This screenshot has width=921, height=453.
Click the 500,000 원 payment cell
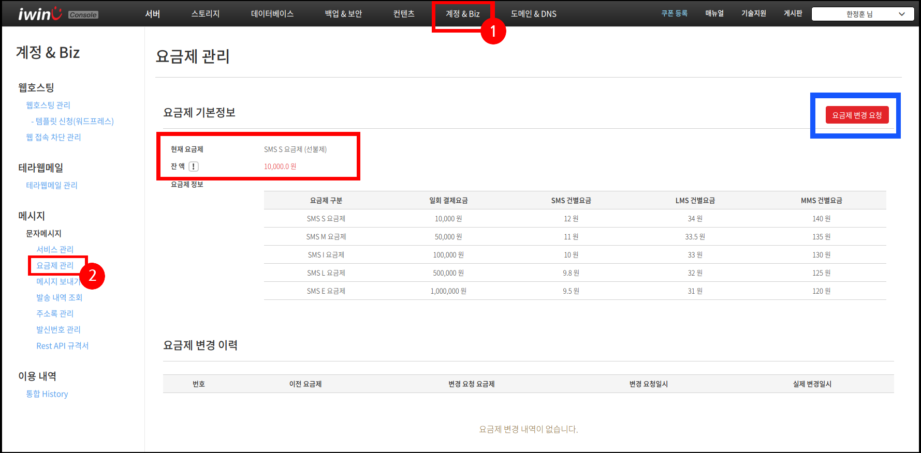pos(448,273)
